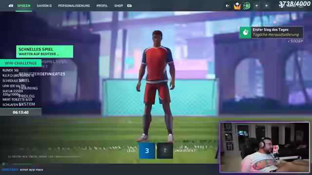Add a teammate with first plus slot

(x=256, y=6)
